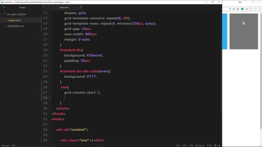The height and width of the screenshot is (147, 262).
Task: Click the zoom magnifier icon in the browser
Action: coord(230,9)
